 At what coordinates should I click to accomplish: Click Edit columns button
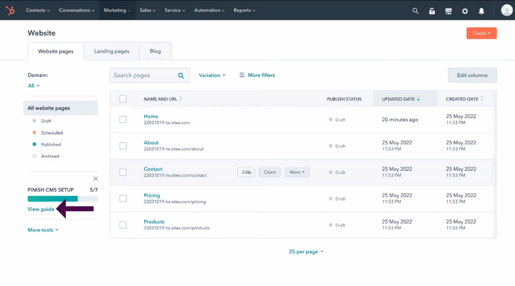tap(472, 75)
